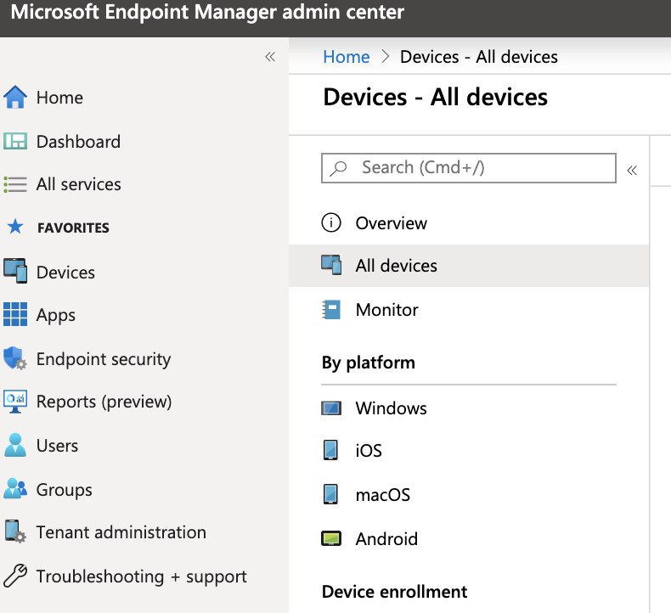This screenshot has height=613, width=671.
Task: Open the Reports (preview) monitor icon
Action: point(15,402)
